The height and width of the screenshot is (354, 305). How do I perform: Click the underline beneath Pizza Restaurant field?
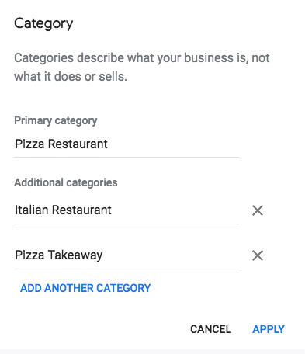click(x=127, y=157)
